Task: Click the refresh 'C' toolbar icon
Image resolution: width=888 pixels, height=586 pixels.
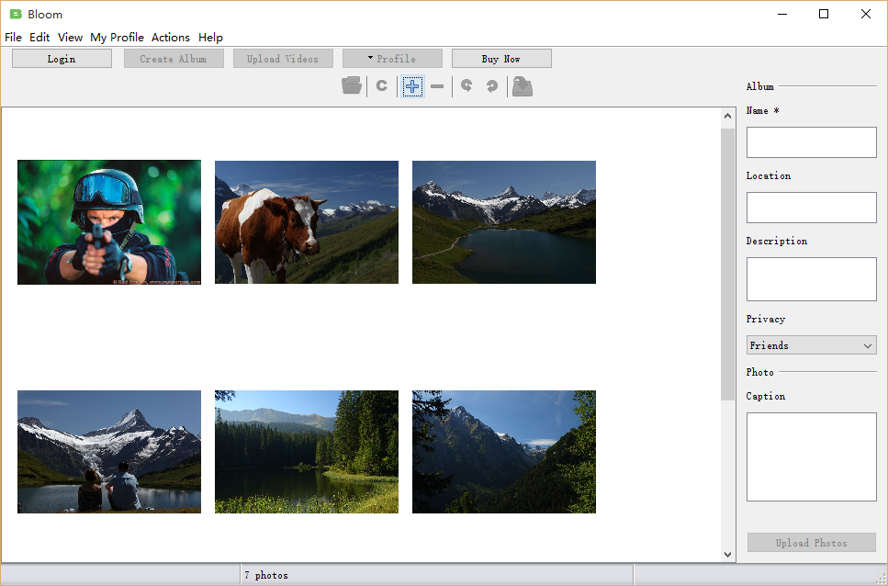Action: 381,86
